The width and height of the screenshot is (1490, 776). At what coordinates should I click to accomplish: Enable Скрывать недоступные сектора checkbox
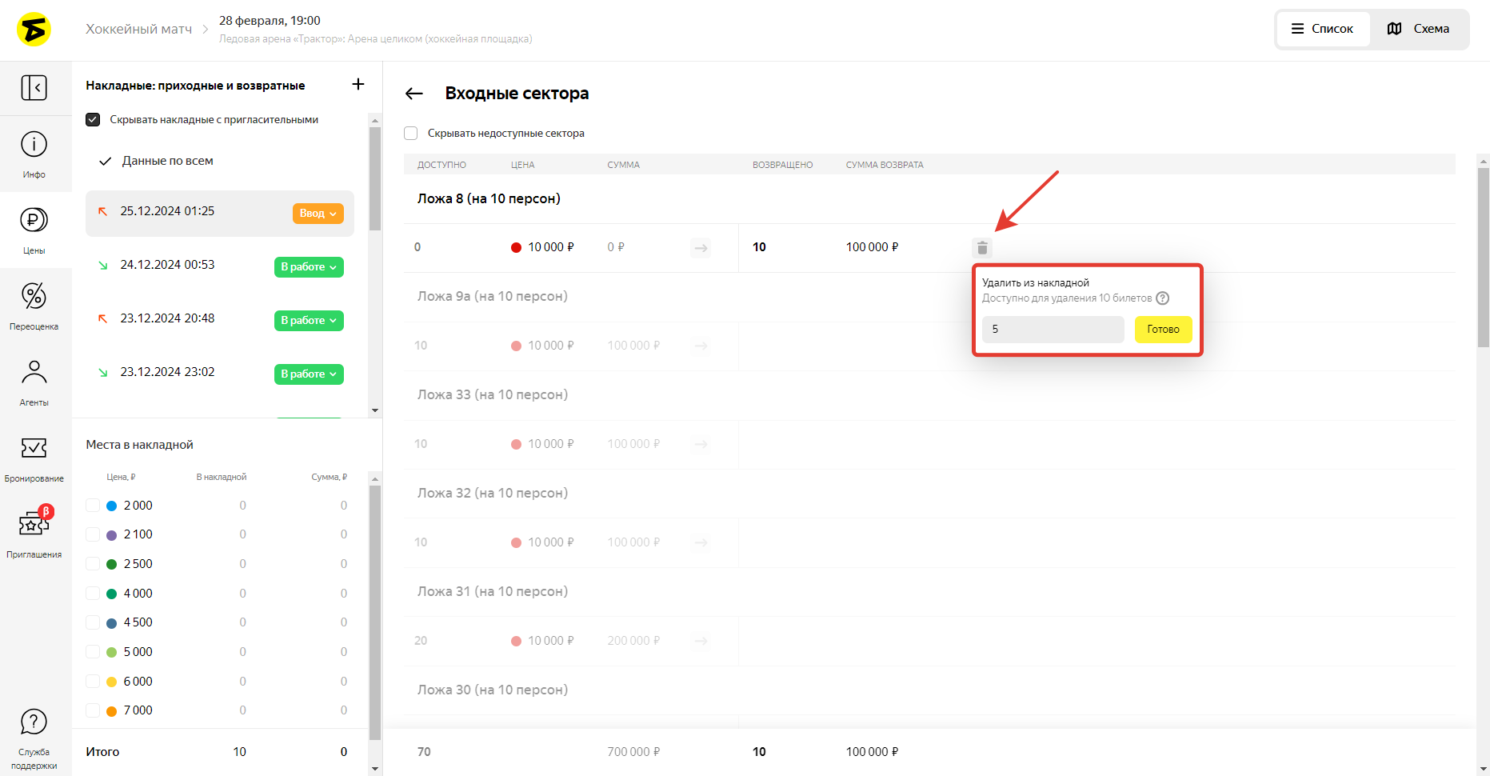click(411, 133)
